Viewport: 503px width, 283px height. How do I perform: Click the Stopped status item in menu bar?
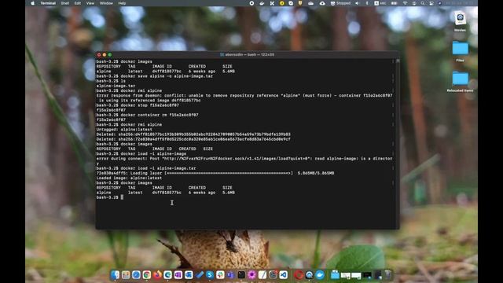[341, 3]
